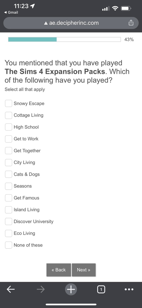Tap the ae.decipherinc.com address field
Image resolution: width=142 pixels, height=308 pixels.
[x=71, y=23]
